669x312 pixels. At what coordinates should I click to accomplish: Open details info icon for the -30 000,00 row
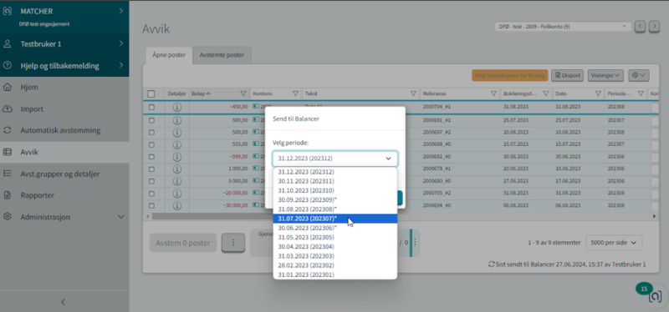(x=177, y=205)
